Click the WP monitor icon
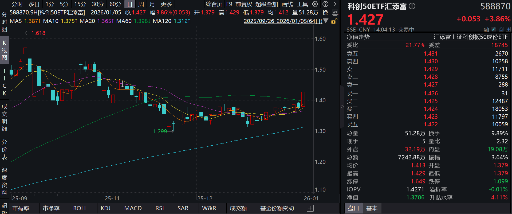512x214 pixels. (335, 13)
